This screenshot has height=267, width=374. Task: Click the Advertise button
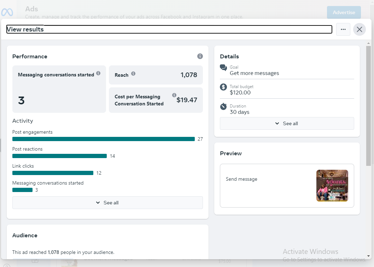click(344, 12)
